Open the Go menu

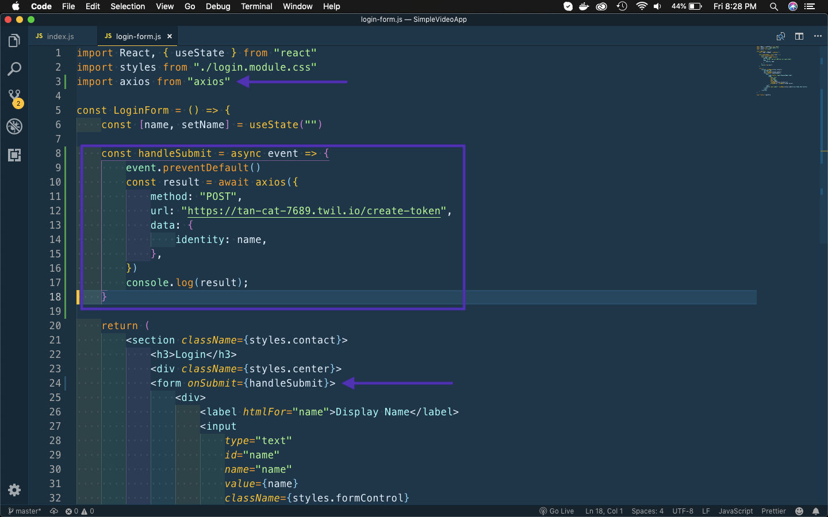pyautogui.click(x=190, y=6)
